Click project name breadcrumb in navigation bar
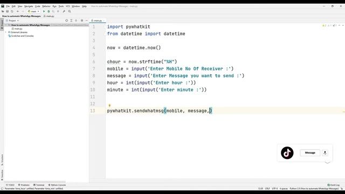This screenshot has height=194, width=345. pyautogui.click(x=22, y=16)
